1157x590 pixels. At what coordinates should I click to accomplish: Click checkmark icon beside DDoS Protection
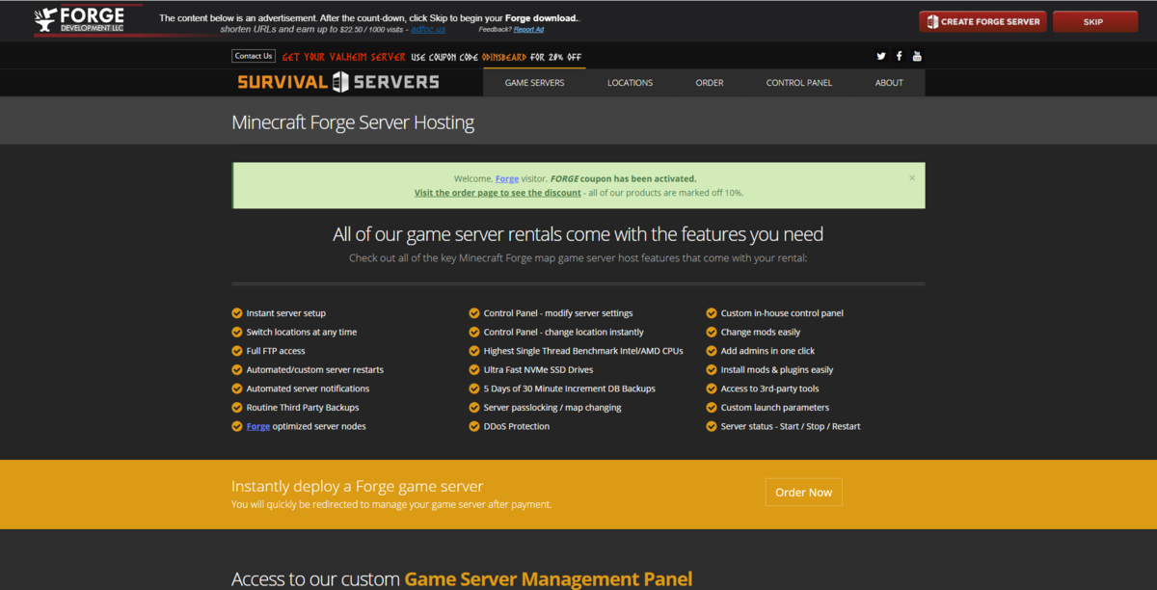474,426
